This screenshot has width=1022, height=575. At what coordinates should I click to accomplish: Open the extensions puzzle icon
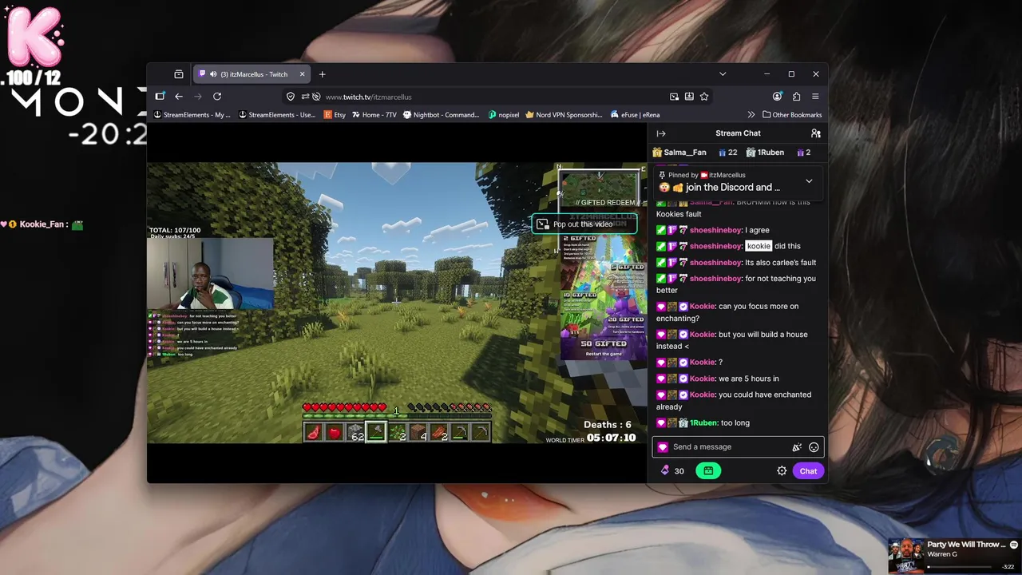[796, 97]
